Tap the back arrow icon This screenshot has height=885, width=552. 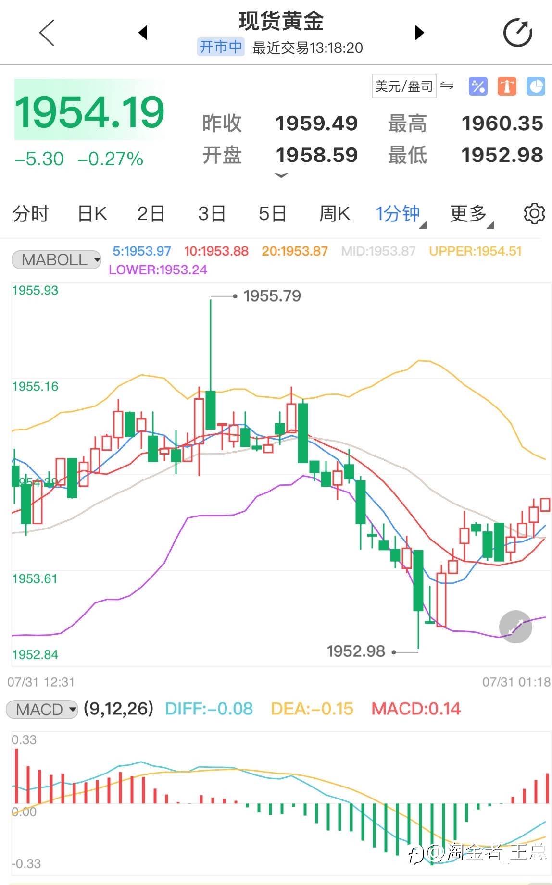pyautogui.click(x=47, y=33)
